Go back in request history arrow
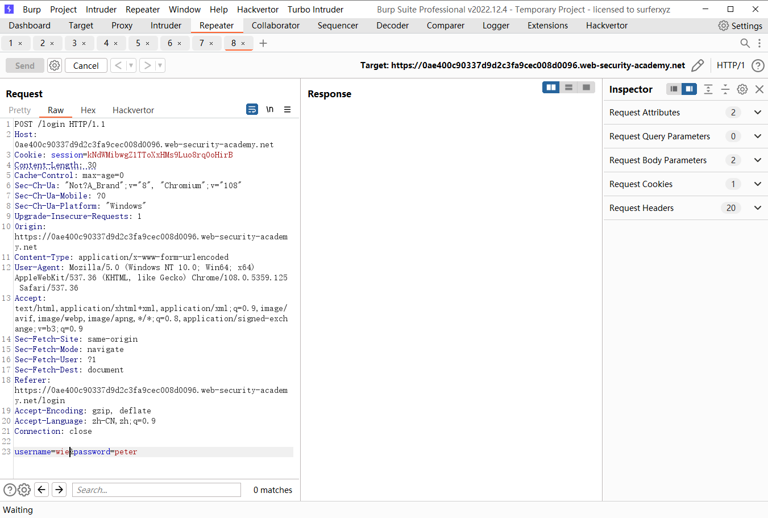Image resolution: width=768 pixels, height=518 pixels. pyautogui.click(x=118, y=65)
